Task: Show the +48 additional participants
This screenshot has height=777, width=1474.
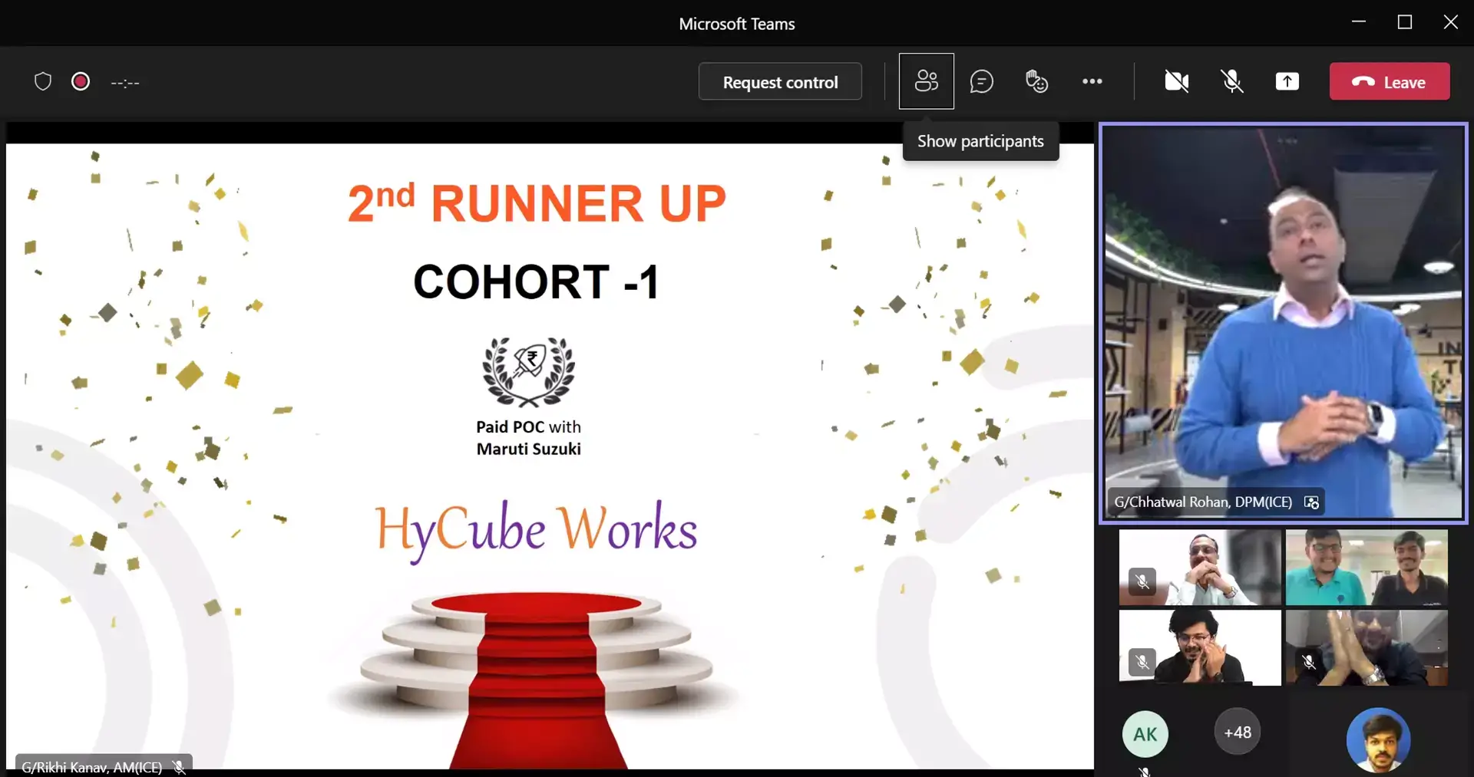Action: point(1238,732)
